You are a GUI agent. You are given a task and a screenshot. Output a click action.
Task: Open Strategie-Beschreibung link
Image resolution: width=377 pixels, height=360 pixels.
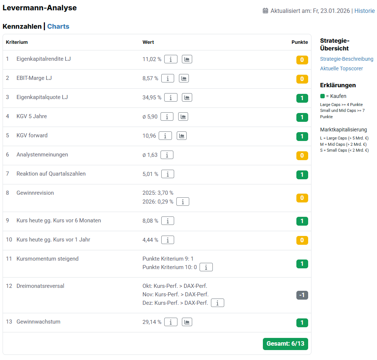pyautogui.click(x=346, y=59)
